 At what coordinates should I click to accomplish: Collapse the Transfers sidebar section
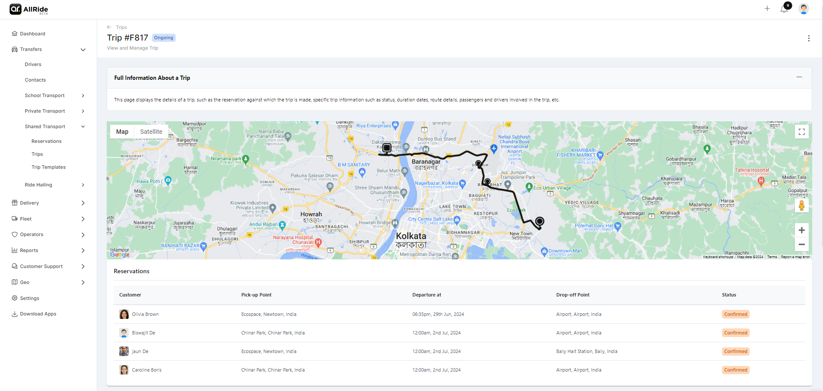coord(83,50)
